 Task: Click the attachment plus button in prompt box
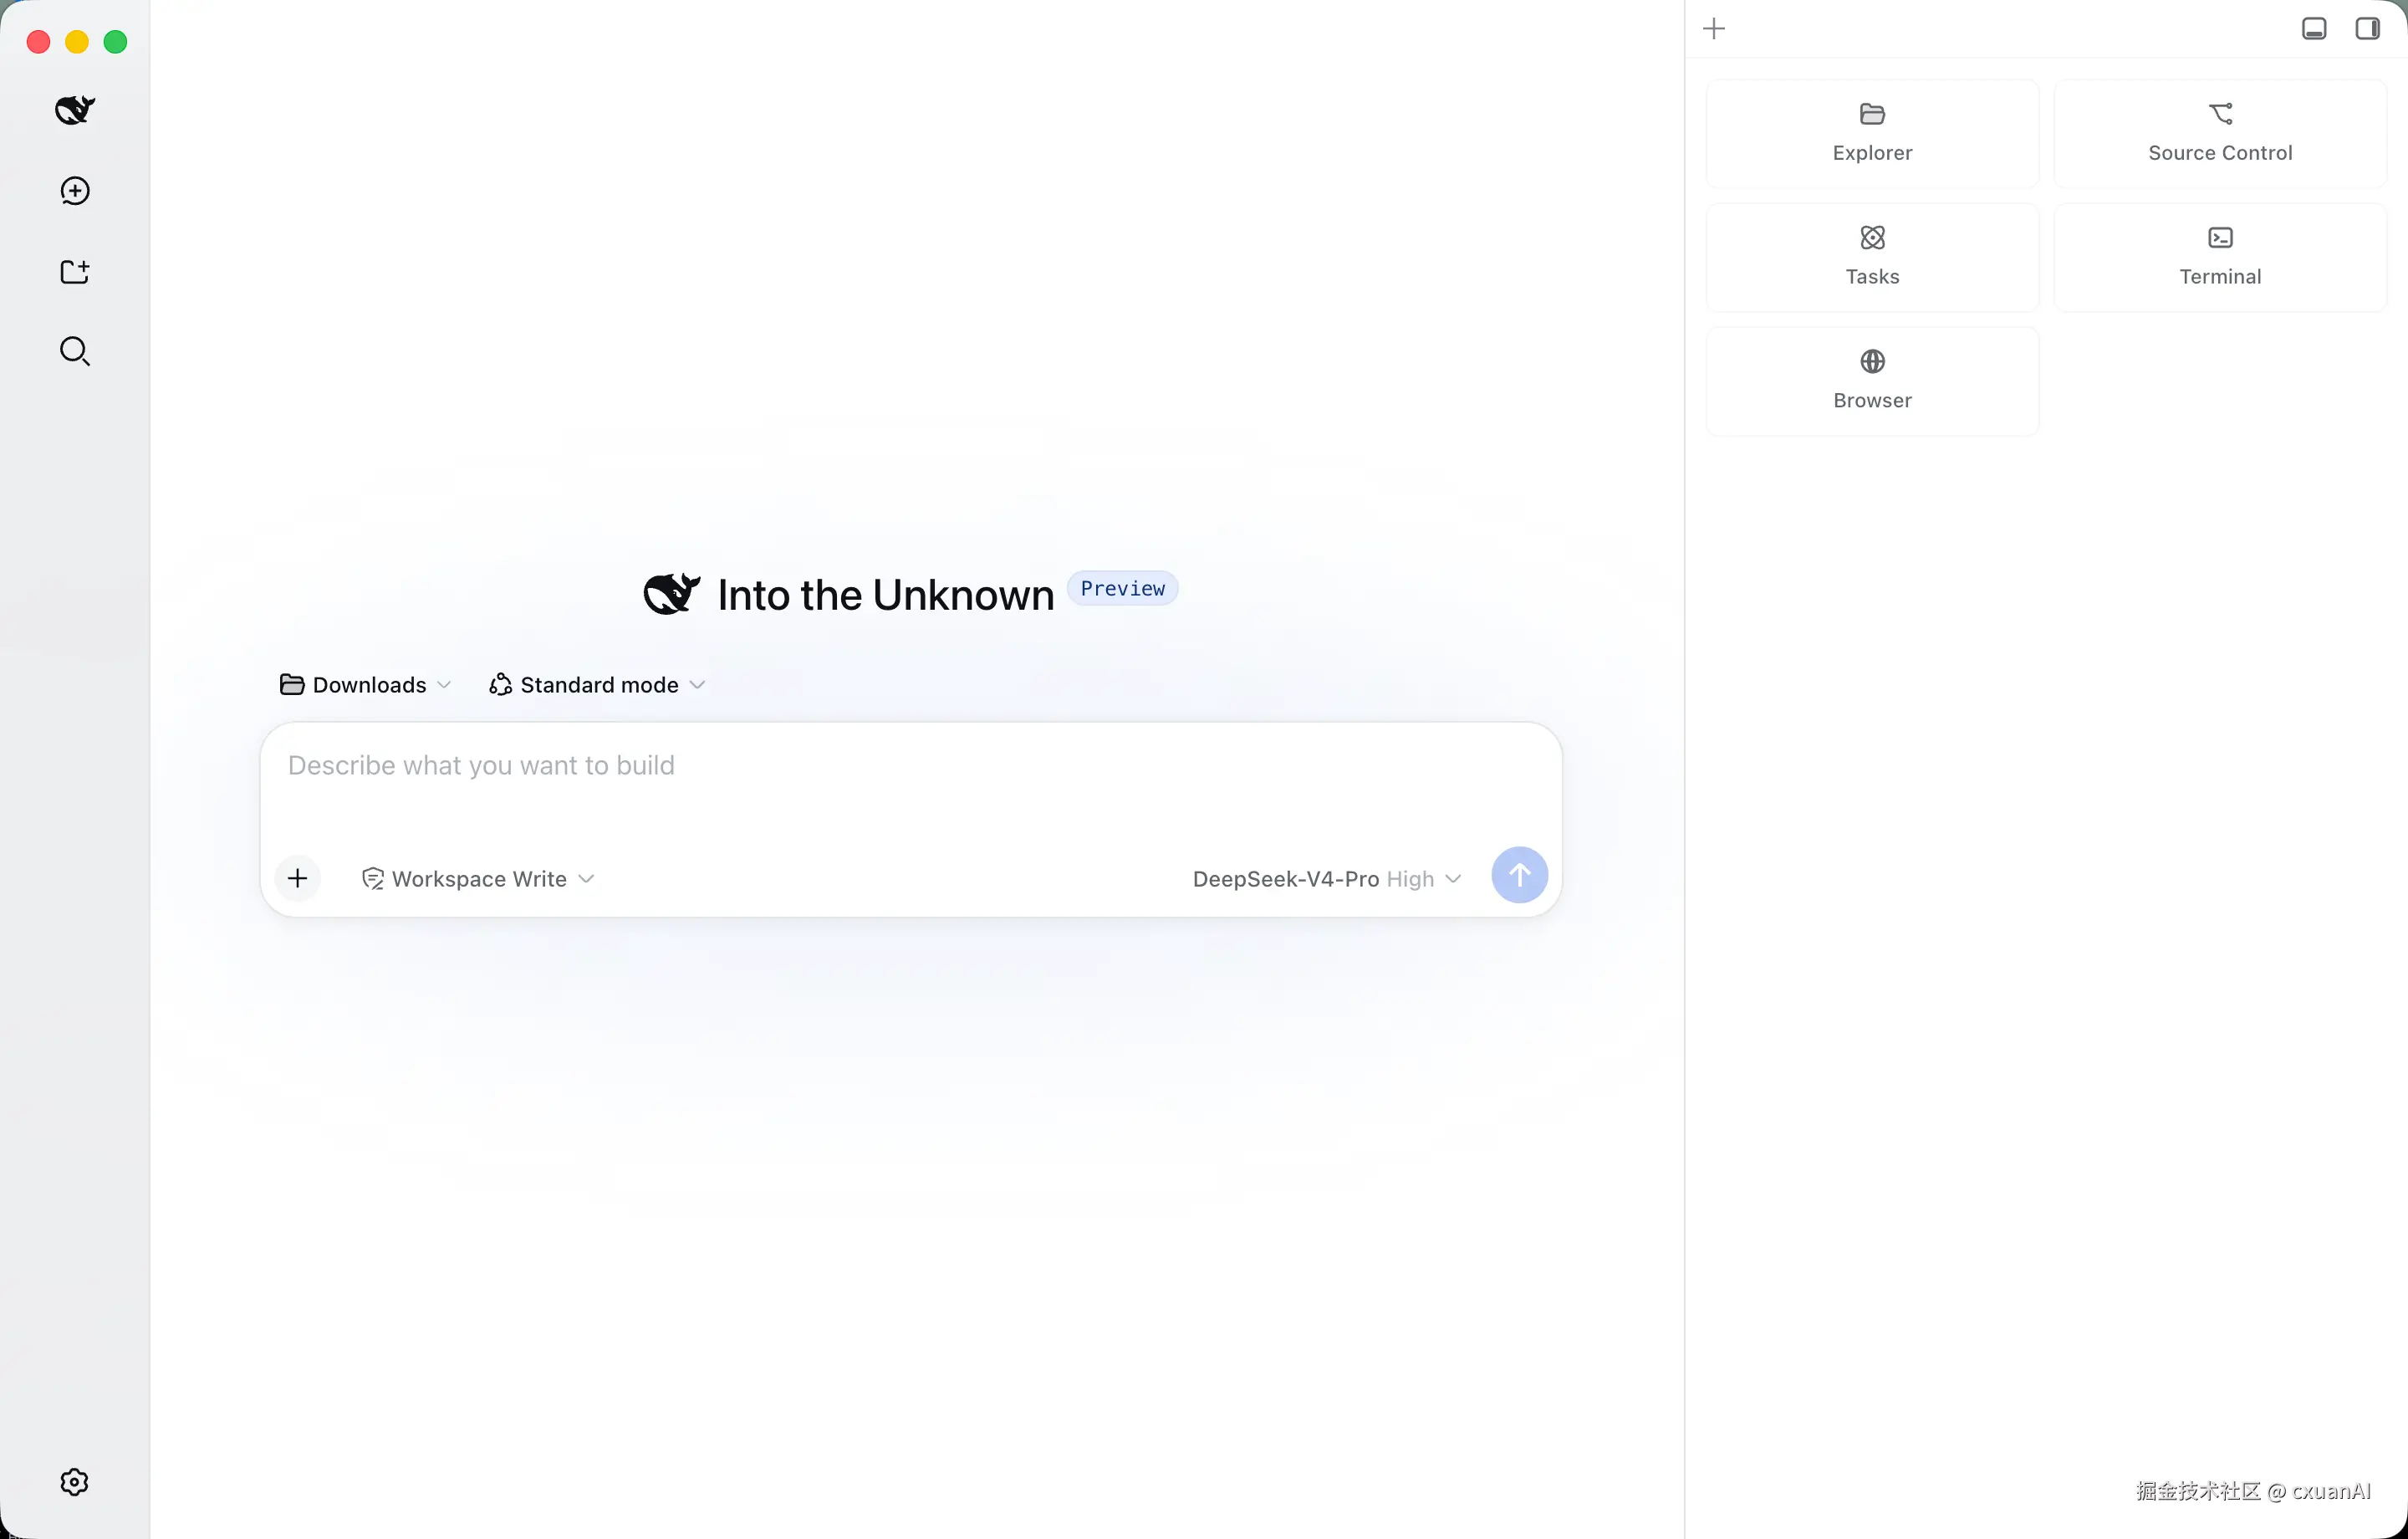[297, 878]
